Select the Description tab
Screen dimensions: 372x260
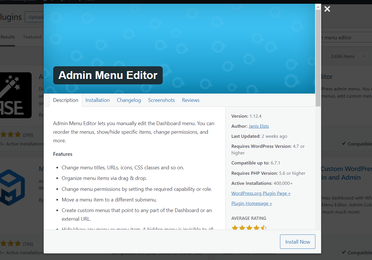[x=66, y=100]
